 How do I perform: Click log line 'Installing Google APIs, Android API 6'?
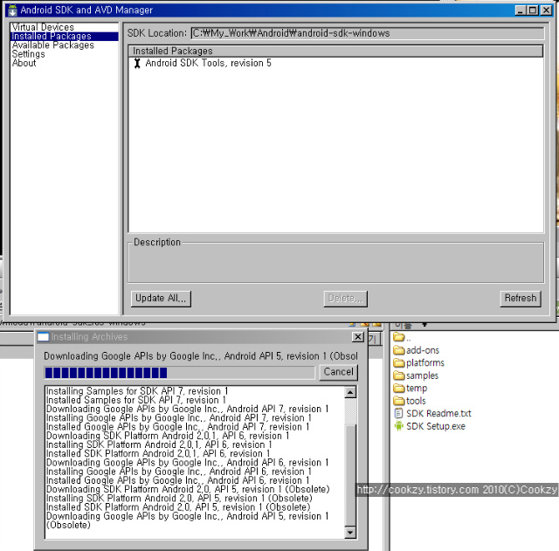click(179, 472)
